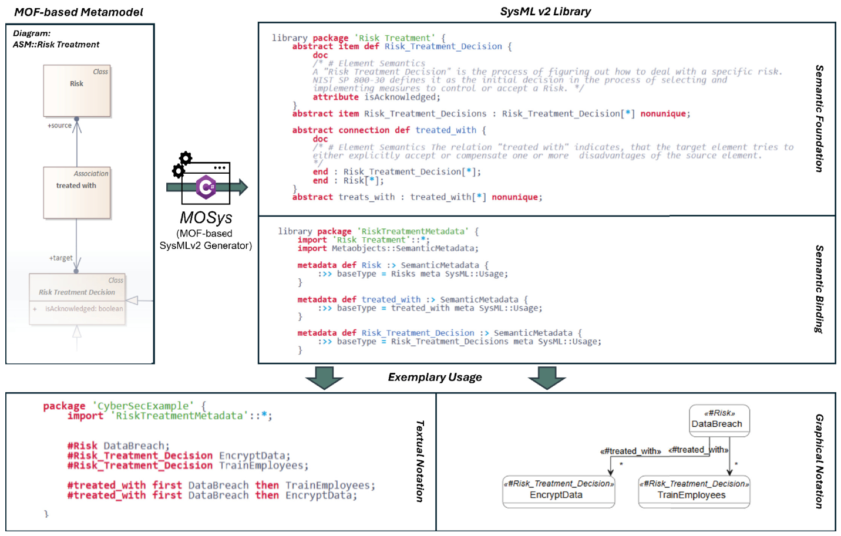Click 'ASM::Risk Treatment' diagram title
The width and height of the screenshot is (841, 536).
[56, 45]
